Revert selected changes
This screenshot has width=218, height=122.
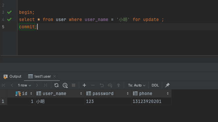(102, 85)
